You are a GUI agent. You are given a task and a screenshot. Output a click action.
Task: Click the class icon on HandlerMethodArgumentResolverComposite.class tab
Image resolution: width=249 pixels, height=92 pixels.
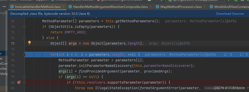pos(70,7)
